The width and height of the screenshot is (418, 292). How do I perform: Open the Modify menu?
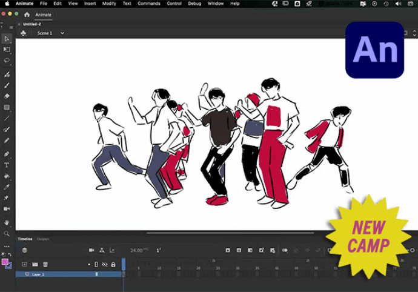109,4
